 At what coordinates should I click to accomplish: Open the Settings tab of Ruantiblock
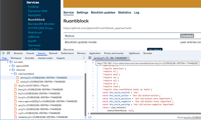[x=82, y=12]
